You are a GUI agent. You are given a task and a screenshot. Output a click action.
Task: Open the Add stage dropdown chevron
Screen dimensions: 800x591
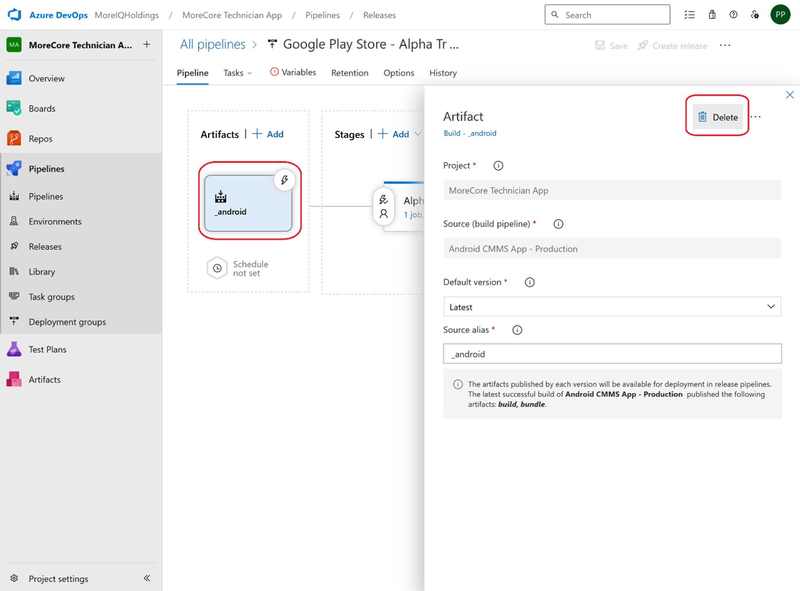(418, 134)
